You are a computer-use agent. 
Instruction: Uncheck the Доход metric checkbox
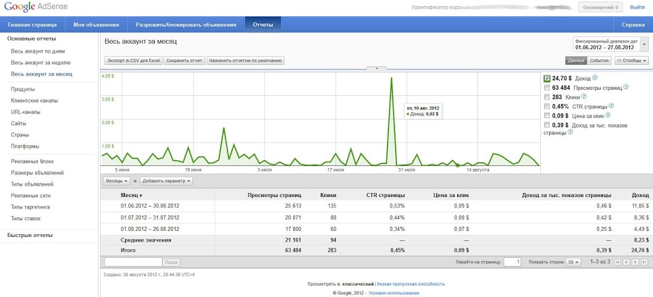click(547, 78)
